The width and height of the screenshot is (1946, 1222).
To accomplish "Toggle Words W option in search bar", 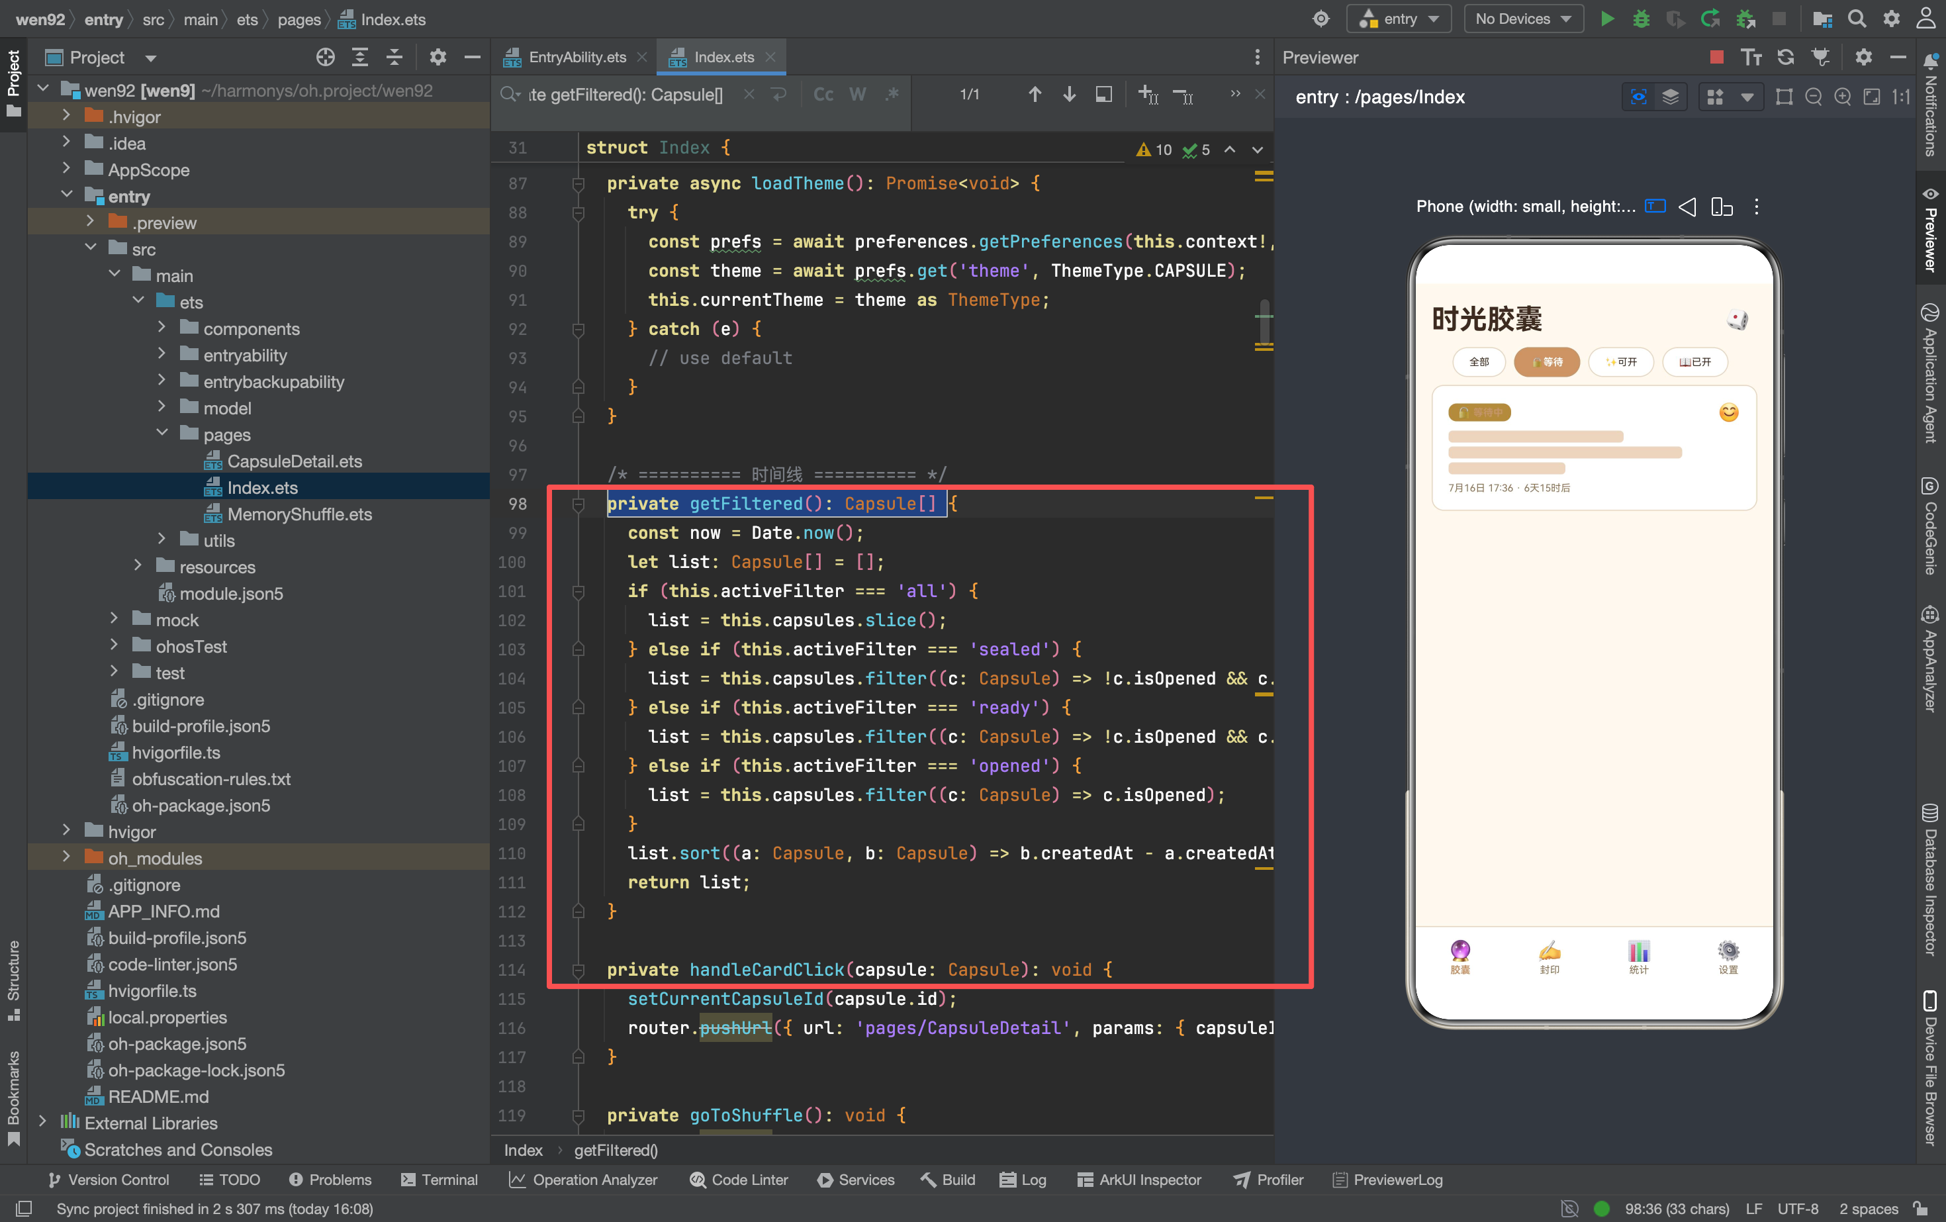I will pyautogui.click(x=857, y=95).
